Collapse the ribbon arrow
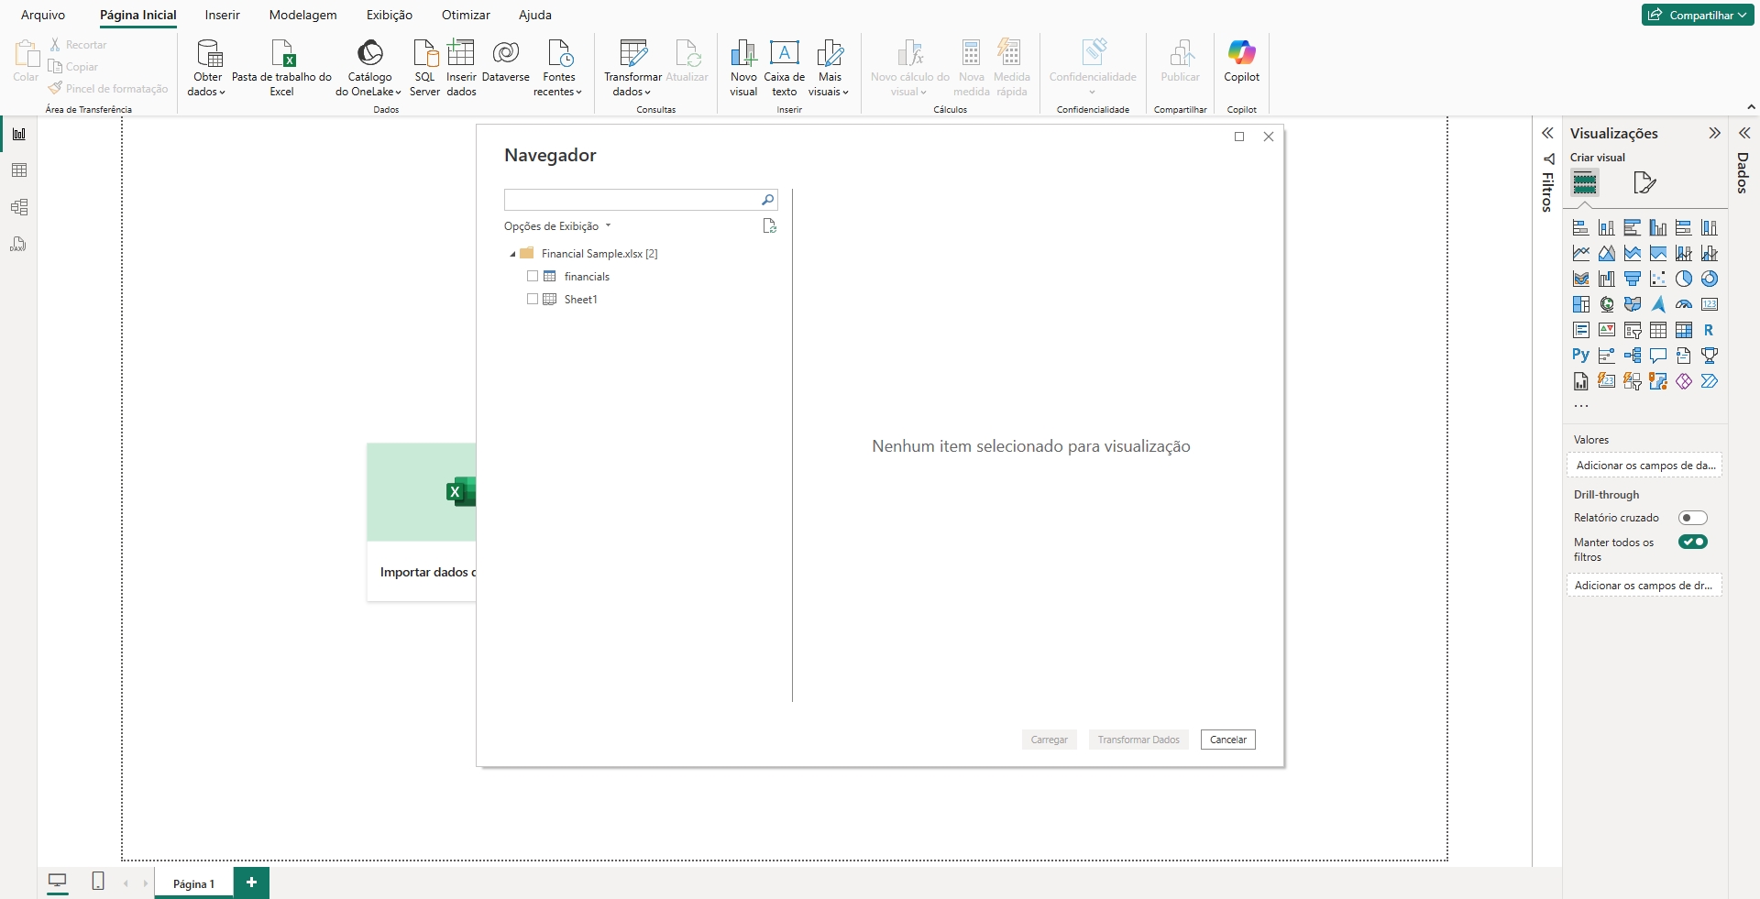The width and height of the screenshot is (1760, 899). point(1751,107)
